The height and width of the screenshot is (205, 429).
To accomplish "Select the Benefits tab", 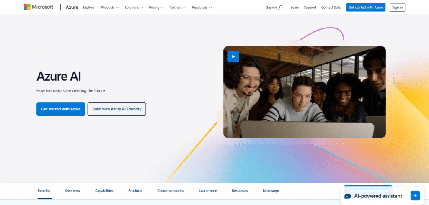I will tap(44, 190).
